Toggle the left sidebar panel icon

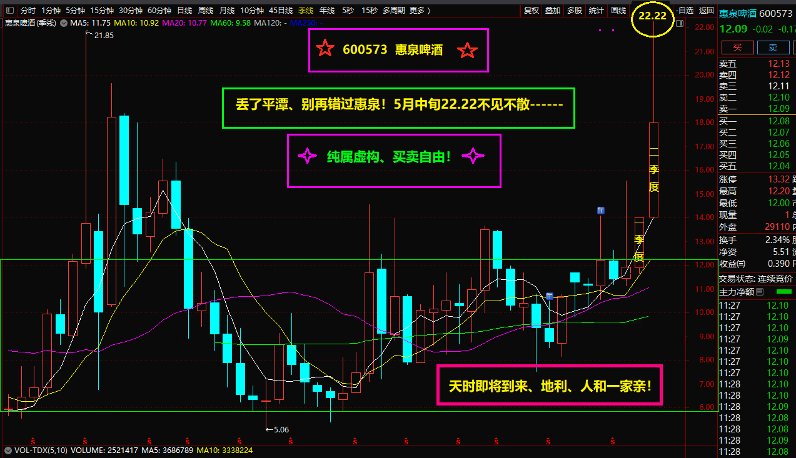pos(9,11)
